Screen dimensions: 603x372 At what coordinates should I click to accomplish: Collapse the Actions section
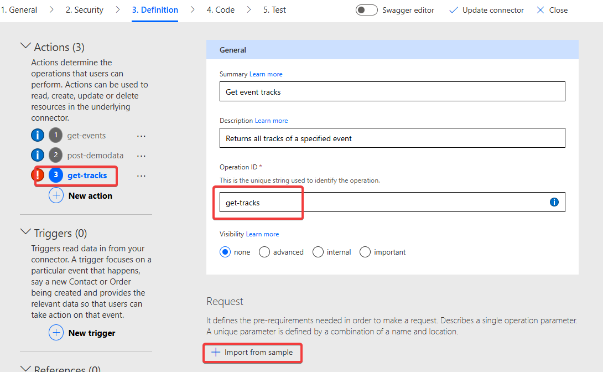point(25,46)
